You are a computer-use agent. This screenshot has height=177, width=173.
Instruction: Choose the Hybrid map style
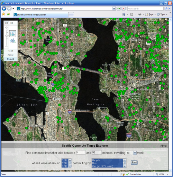10,59
